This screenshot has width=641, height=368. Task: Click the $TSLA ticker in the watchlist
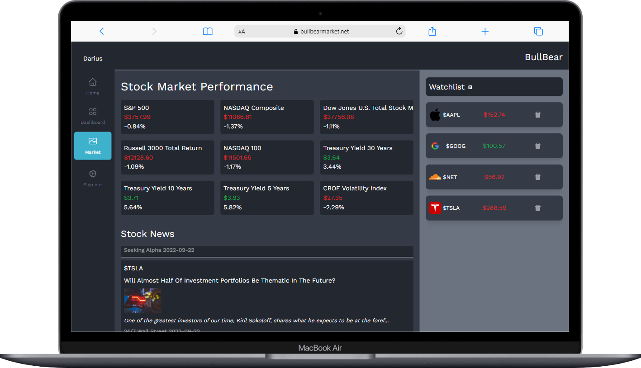(451, 208)
